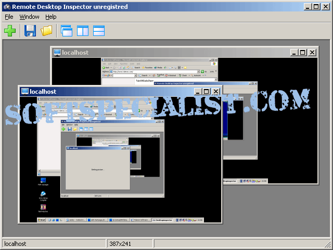Viewport: 333px width, 250px height.
Task: Click the localhost status bar panel
Action: [x=52, y=244]
